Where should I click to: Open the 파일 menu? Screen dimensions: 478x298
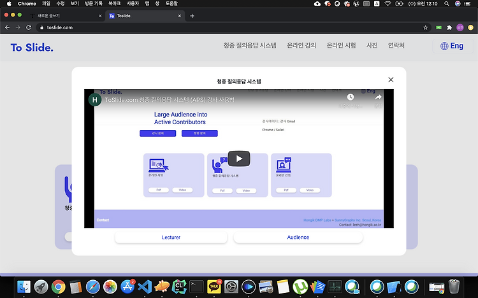point(46,4)
